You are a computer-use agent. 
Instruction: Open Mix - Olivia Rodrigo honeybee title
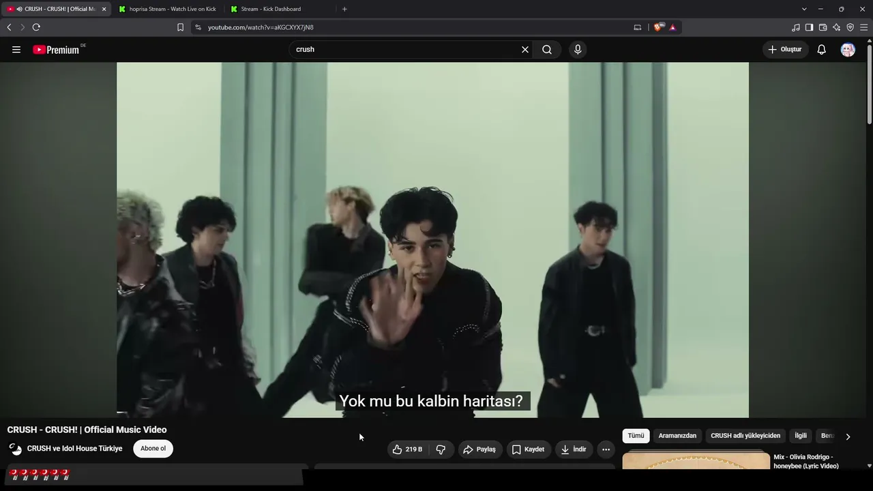[806, 462]
